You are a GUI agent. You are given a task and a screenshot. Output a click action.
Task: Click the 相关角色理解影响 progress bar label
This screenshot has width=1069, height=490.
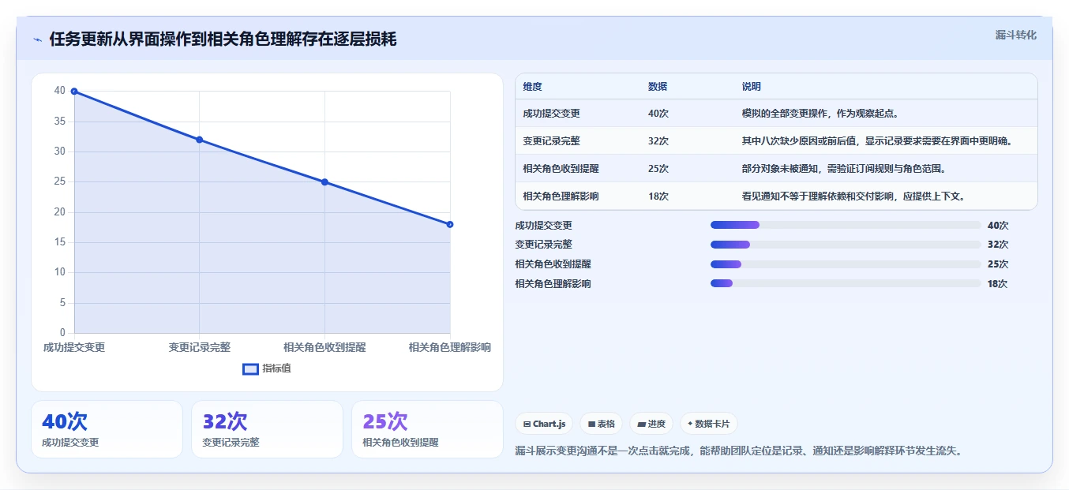tap(553, 284)
